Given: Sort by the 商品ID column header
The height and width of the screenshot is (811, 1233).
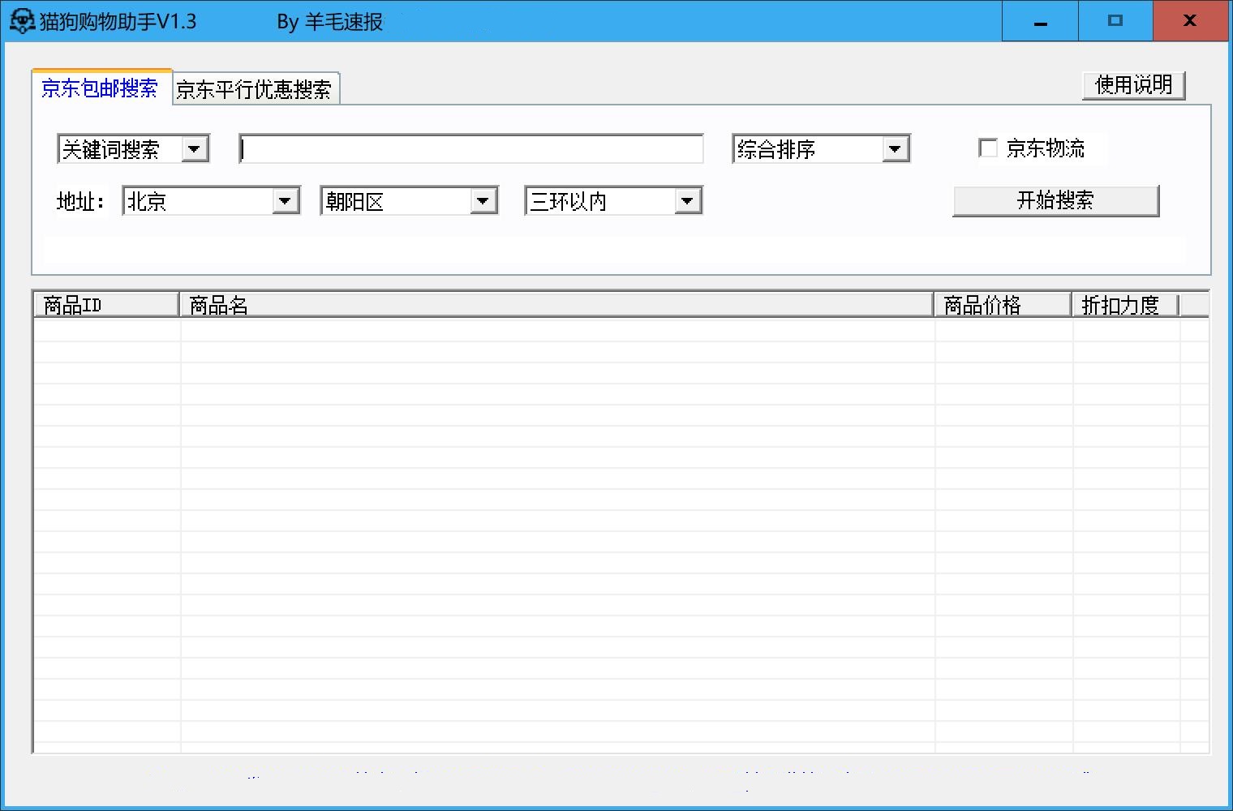Looking at the screenshot, I should [106, 305].
